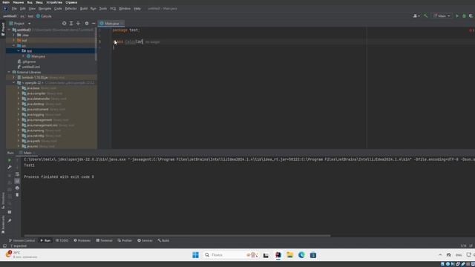Open the Refactor menu

[71, 9]
